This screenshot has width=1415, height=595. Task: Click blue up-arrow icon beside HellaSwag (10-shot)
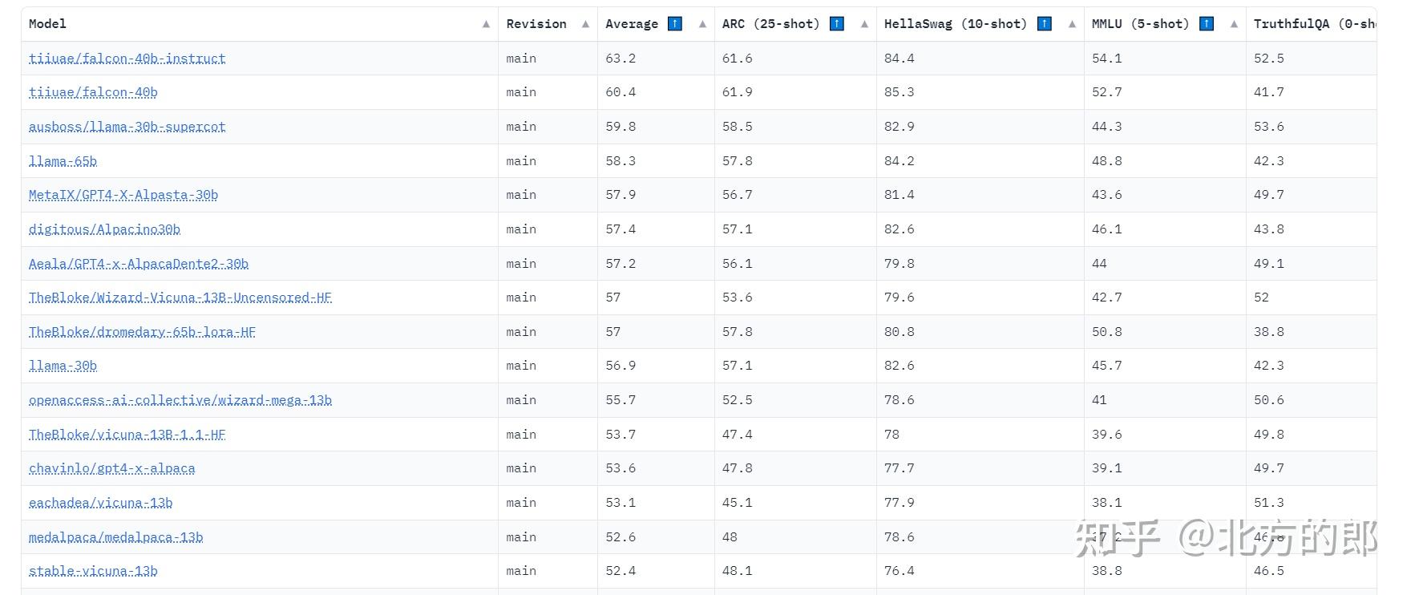point(1044,24)
